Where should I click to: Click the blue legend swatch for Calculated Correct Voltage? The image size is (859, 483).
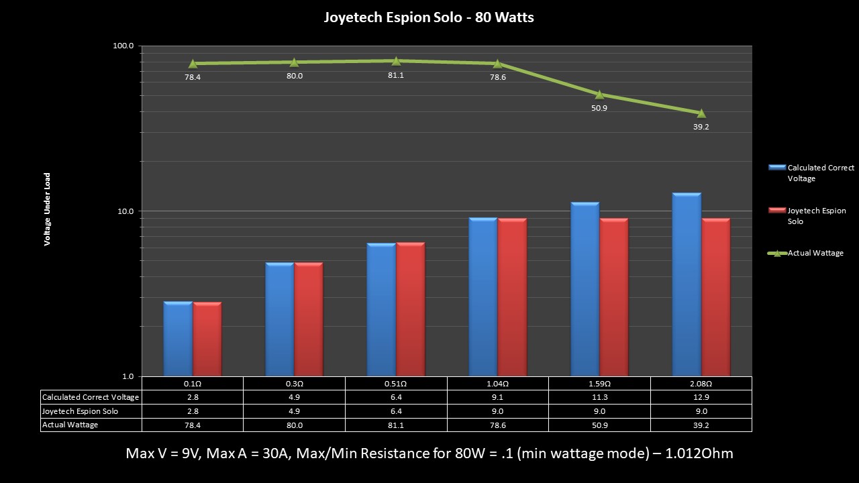pyautogui.click(x=776, y=167)
